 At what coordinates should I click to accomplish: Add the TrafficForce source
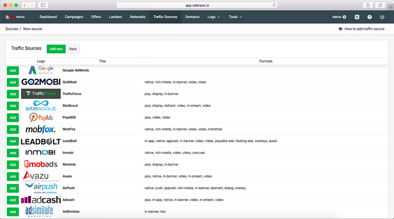point(13,94)
